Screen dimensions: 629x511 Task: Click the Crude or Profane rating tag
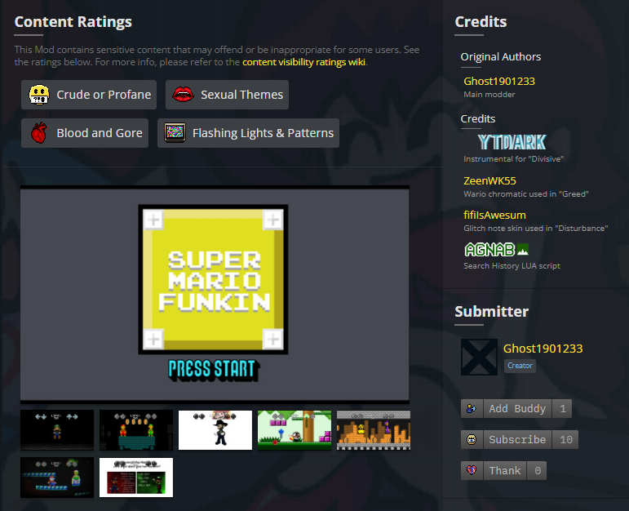[89, 95]
